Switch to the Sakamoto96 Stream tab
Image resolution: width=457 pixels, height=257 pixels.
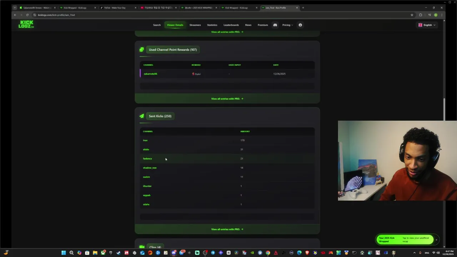point(37,7)
